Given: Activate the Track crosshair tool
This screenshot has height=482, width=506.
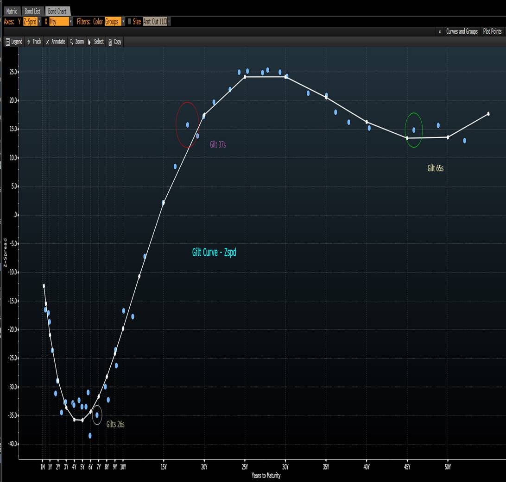Looking at the screenshot, I should [x=34, y=42].
